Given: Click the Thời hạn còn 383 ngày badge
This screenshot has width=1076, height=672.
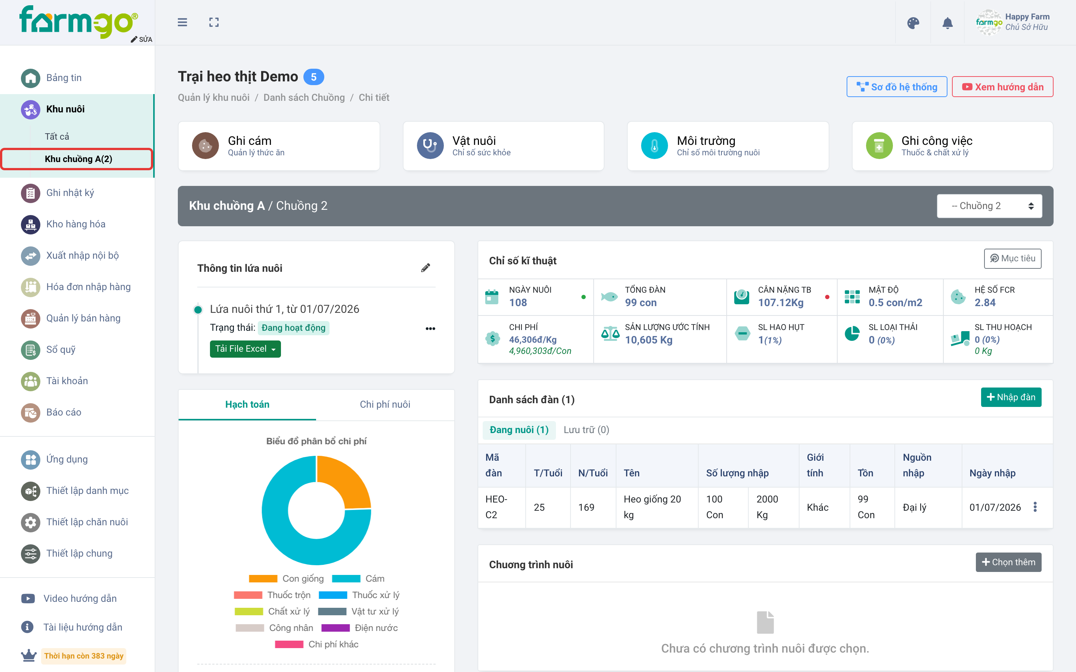Looking at the screenshot, I should coord(84,656).
